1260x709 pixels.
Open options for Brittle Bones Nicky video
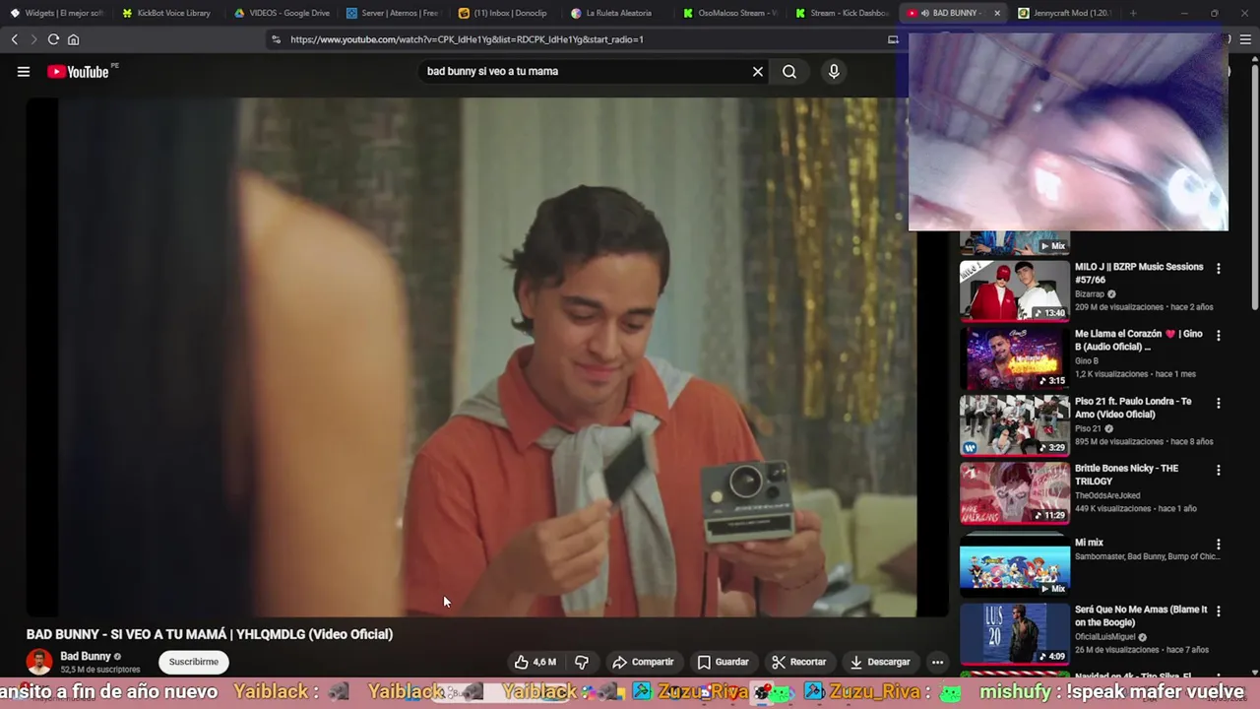tap(1219, 470)
